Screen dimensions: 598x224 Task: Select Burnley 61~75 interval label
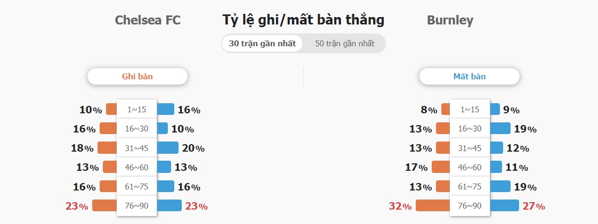(x=470, y=186)
